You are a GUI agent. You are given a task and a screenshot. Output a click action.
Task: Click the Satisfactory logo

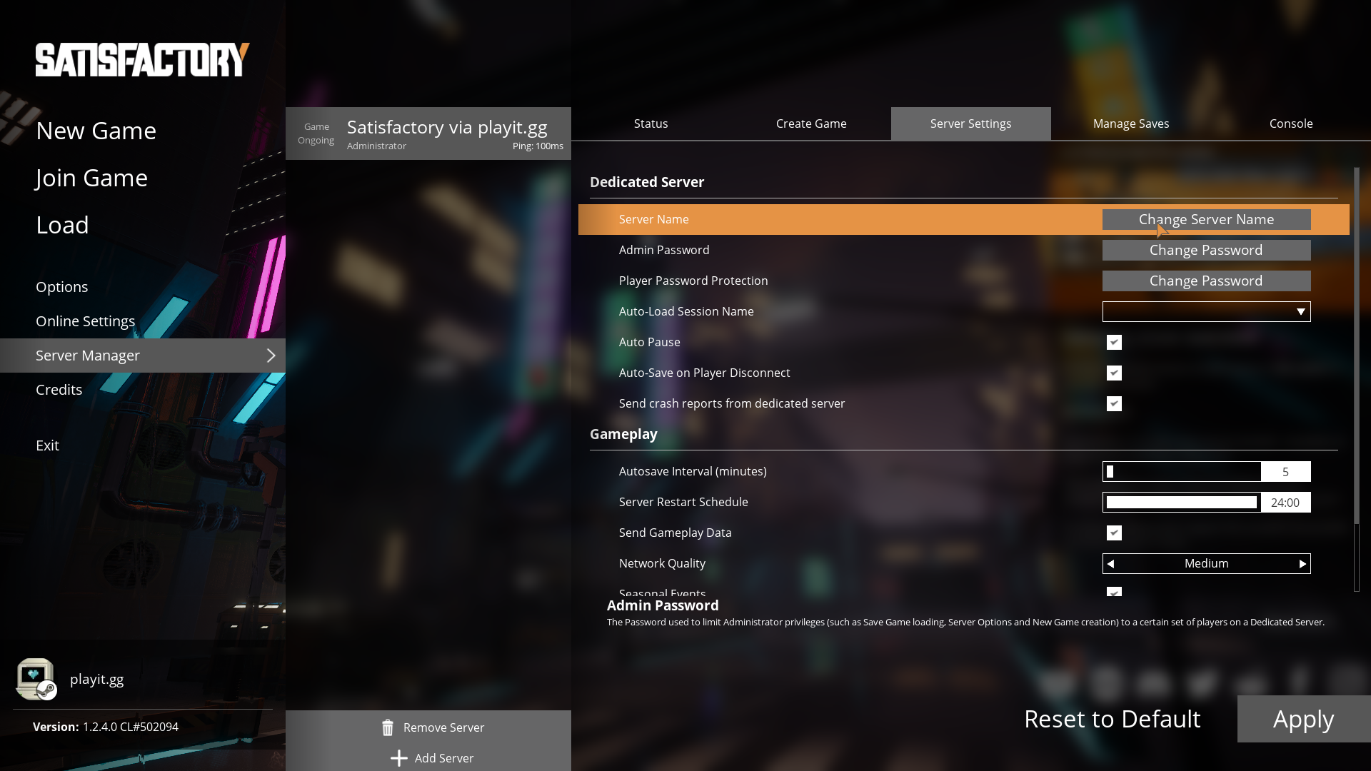143,60
